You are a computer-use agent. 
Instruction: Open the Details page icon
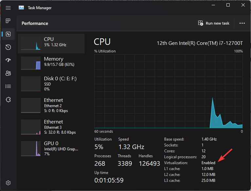[8, 86]
